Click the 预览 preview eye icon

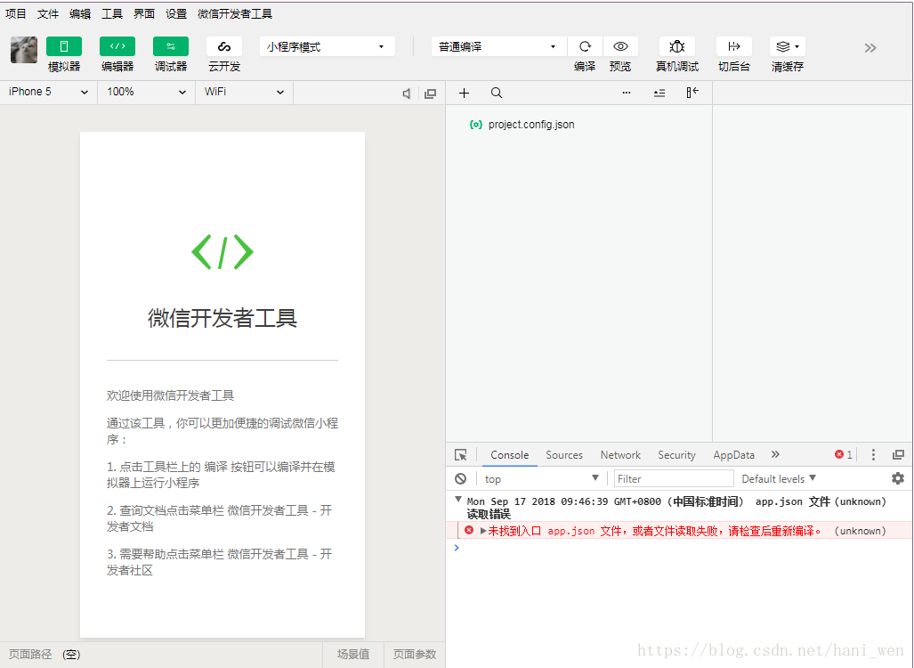620,46
